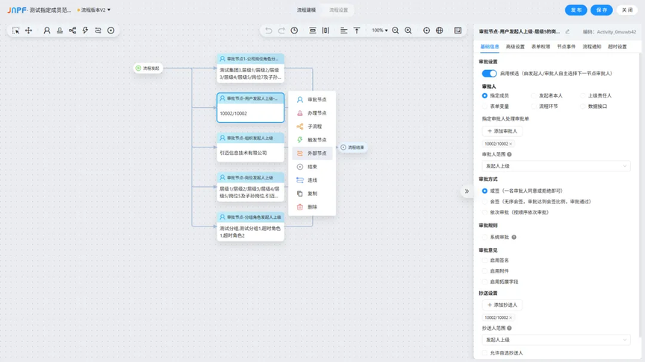The image size is (645, 362).
Task: Remove 10002/10002 cc recipient tag
Action: 511,317
